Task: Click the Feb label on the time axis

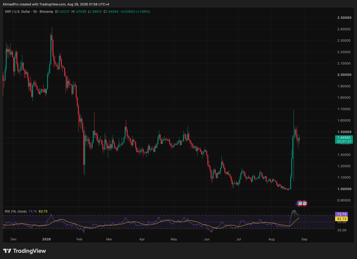Action: pos(79,239)
